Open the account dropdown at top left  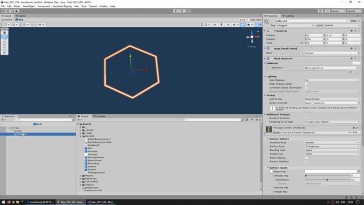tap(7, 11)
